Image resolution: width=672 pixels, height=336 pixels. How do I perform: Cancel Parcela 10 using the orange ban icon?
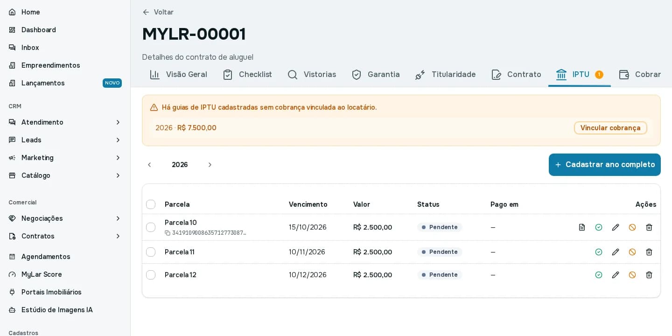pos(632,227)
